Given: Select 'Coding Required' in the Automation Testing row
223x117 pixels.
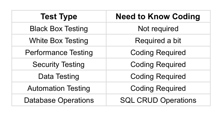Looking at the screenshot, I should [x=158, y=88].
